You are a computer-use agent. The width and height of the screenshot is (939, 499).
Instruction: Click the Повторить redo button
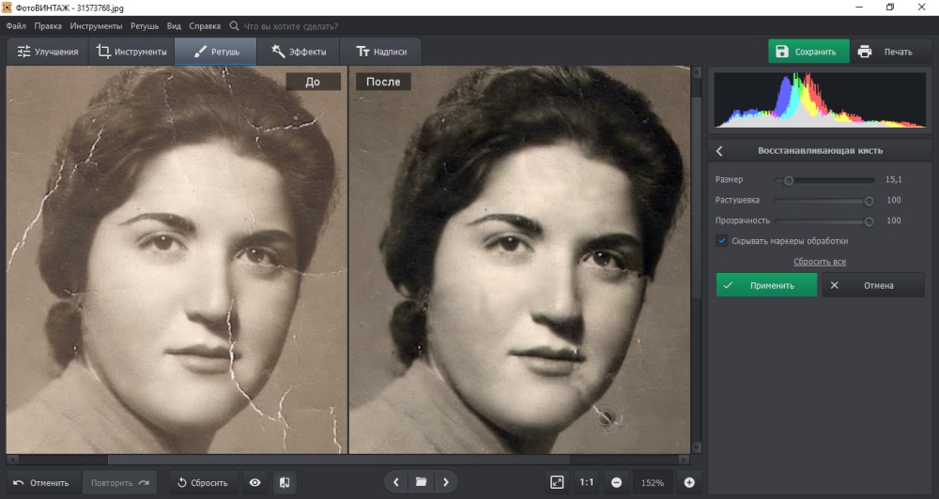tap(119, 482)
